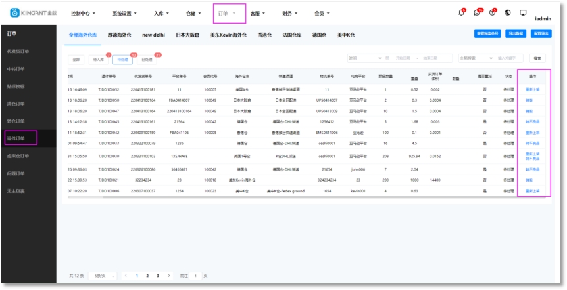Select the 已处理 status filter
Screen dimensions: 567x290
[x=146, y=59]
